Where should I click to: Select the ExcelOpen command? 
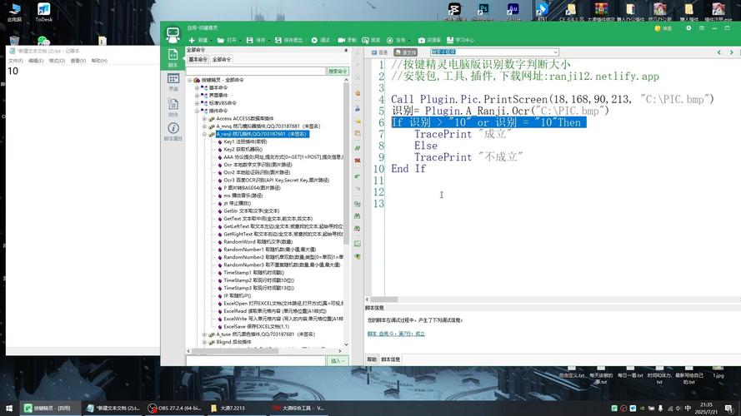[283, 304]
